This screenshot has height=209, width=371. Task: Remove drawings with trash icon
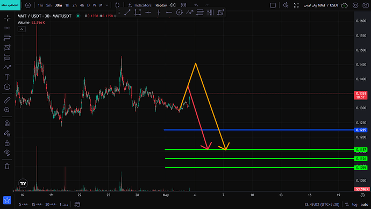pos(7,166)
